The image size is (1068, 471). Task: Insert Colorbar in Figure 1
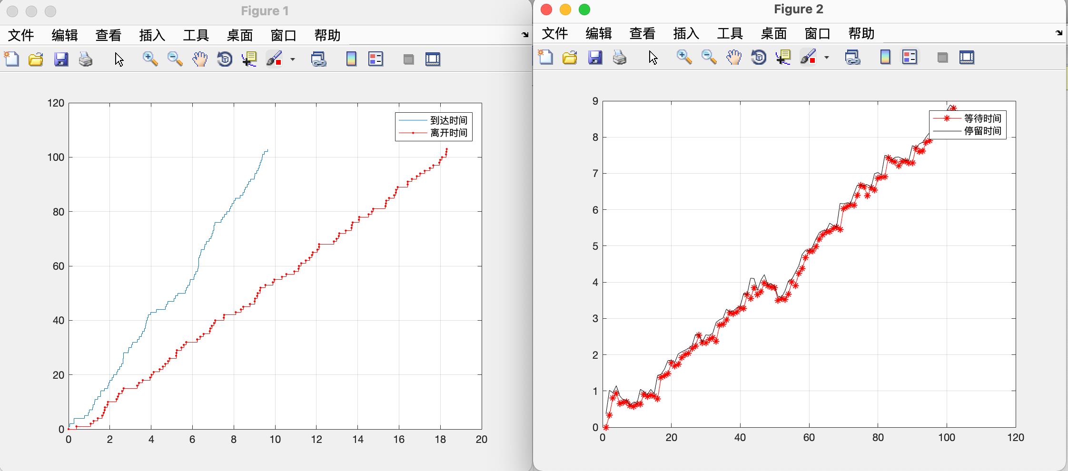(x=351, y=59)
